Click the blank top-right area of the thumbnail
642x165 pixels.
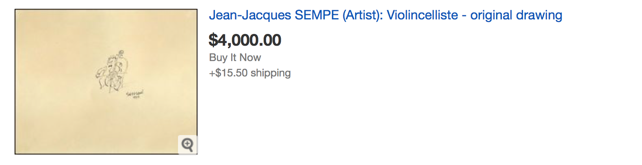(171, 28)
